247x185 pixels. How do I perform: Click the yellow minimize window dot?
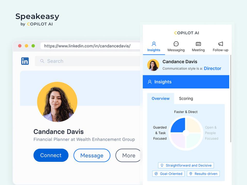[26, 46]
